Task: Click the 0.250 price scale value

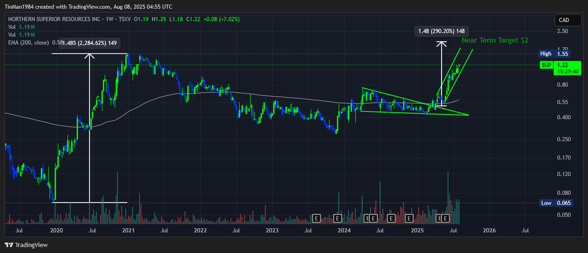Action: click(x=563, y=139)
